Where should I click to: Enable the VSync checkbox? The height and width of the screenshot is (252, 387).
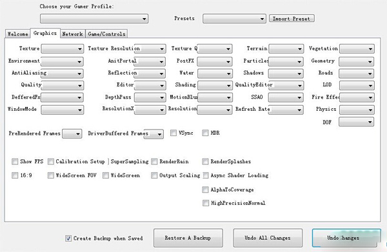pyautogui.click(x=174, y=133)
